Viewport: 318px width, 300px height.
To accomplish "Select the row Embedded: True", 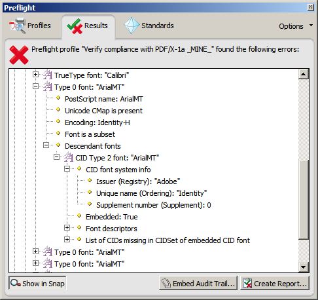I will pyautogui.click(x=112, y=217).
